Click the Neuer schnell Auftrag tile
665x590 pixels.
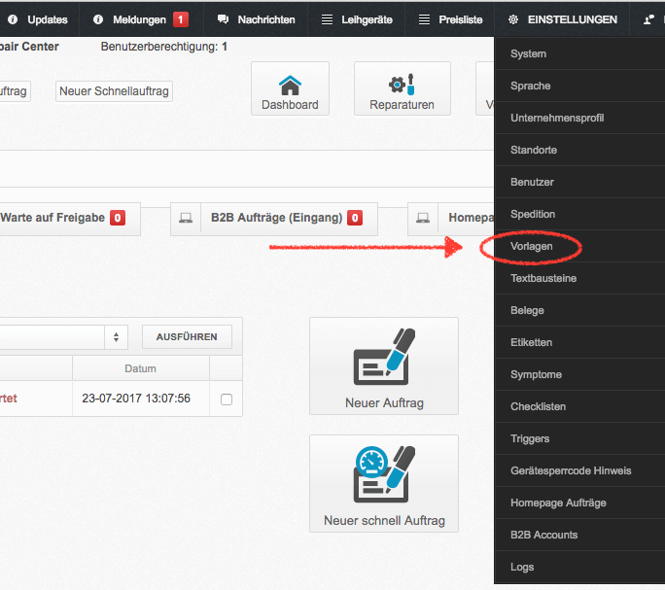384,483
